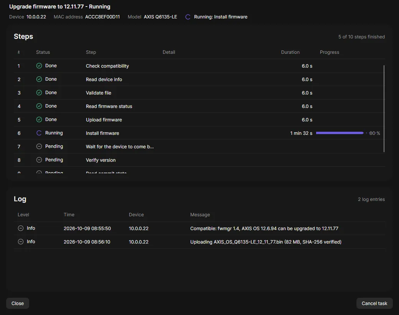
Task: Click the Done icon for Upload firmware
Action: coord(39,119)
